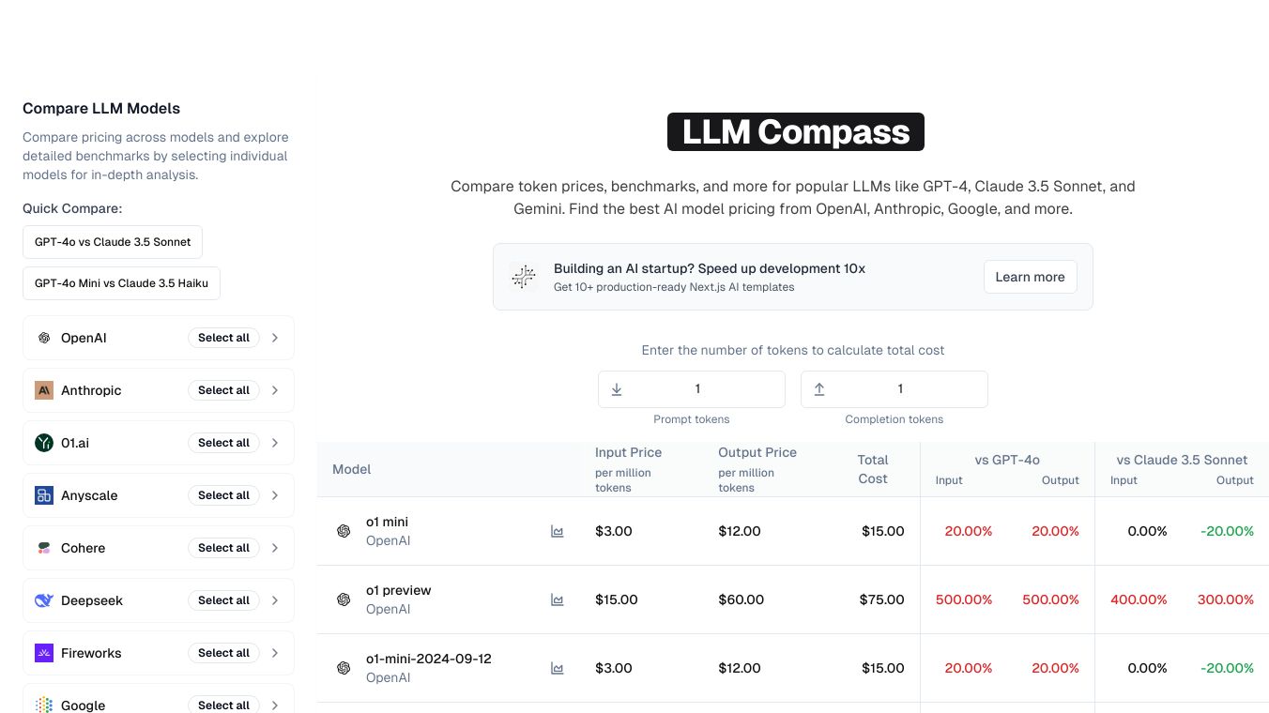Click the Learn more button
Image resolution: width=1269 pixels, height=713 pixels.
click(1030, 277)
